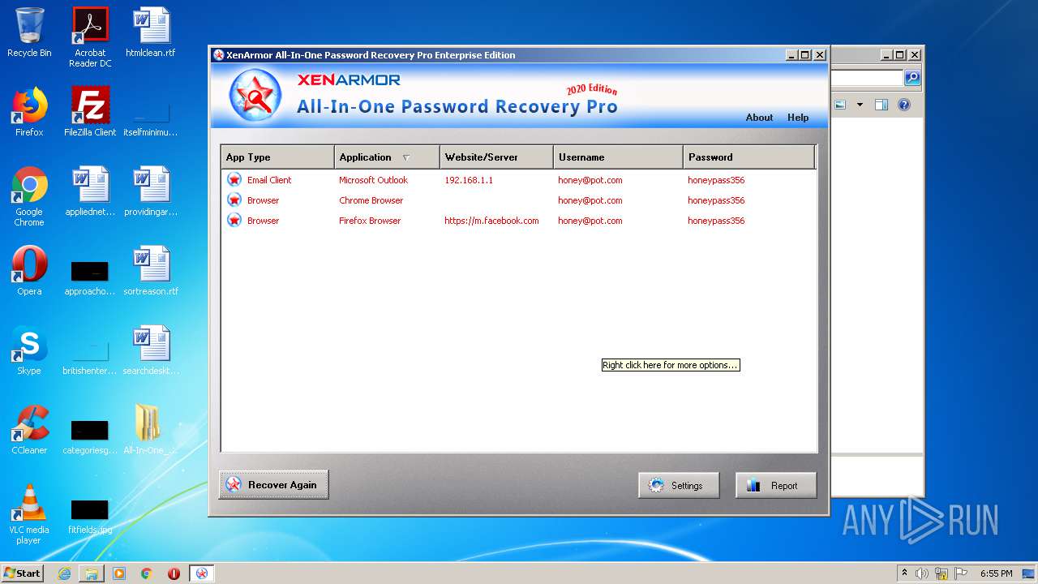The height and width of the screenshot is (584, 1038).
Task: Click the Firefox Browser row star icon
Action: point(234,220)
